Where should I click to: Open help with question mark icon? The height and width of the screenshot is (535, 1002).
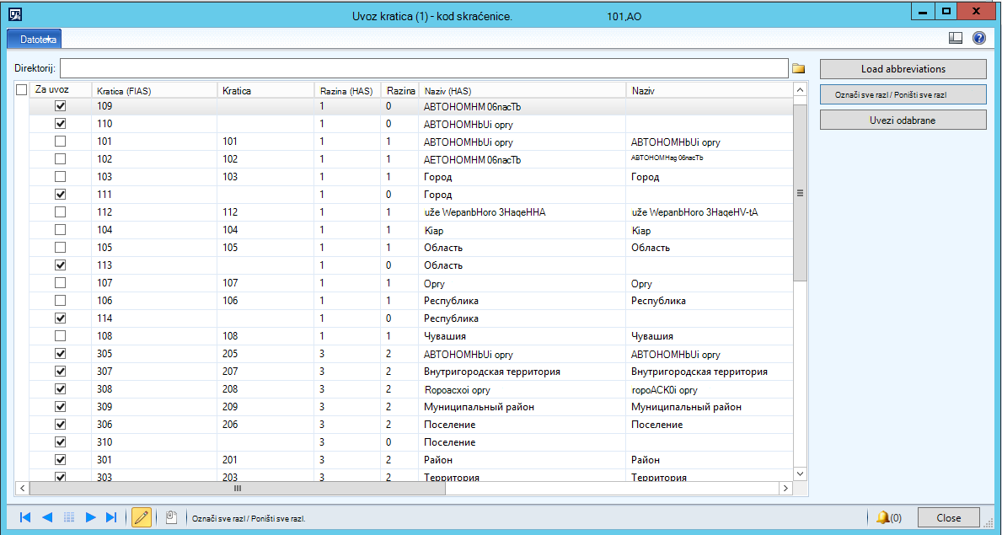[x=979, y=39]
